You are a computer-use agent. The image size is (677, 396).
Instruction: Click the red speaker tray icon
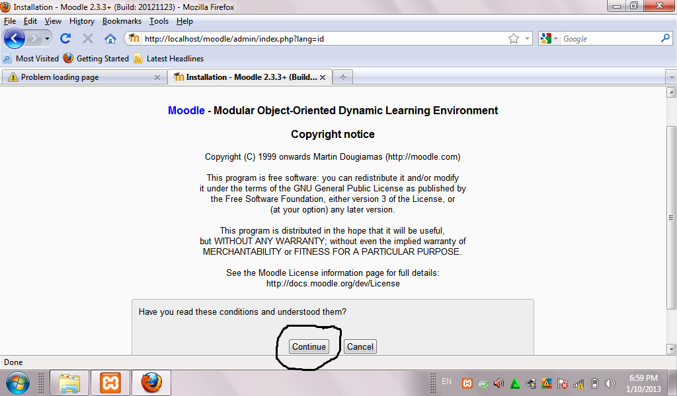pos(498,383)
